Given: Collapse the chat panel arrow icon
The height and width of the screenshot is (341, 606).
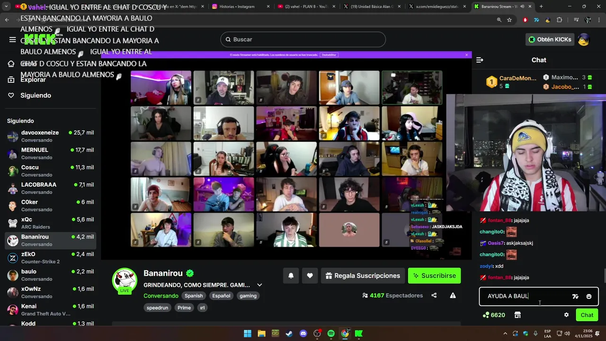Looking at the screenshot, I should tap(480, 60).
